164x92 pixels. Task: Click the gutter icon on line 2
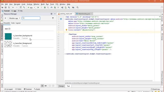61,19
